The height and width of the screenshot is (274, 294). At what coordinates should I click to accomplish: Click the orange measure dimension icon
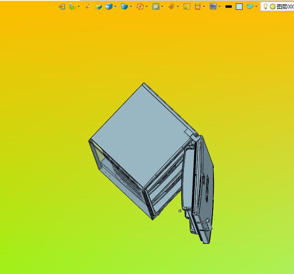(197, 7)
